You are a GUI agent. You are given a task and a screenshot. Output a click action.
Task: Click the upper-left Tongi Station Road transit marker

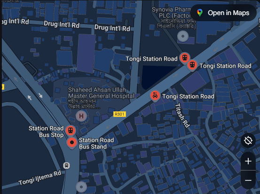coord(185,58)
